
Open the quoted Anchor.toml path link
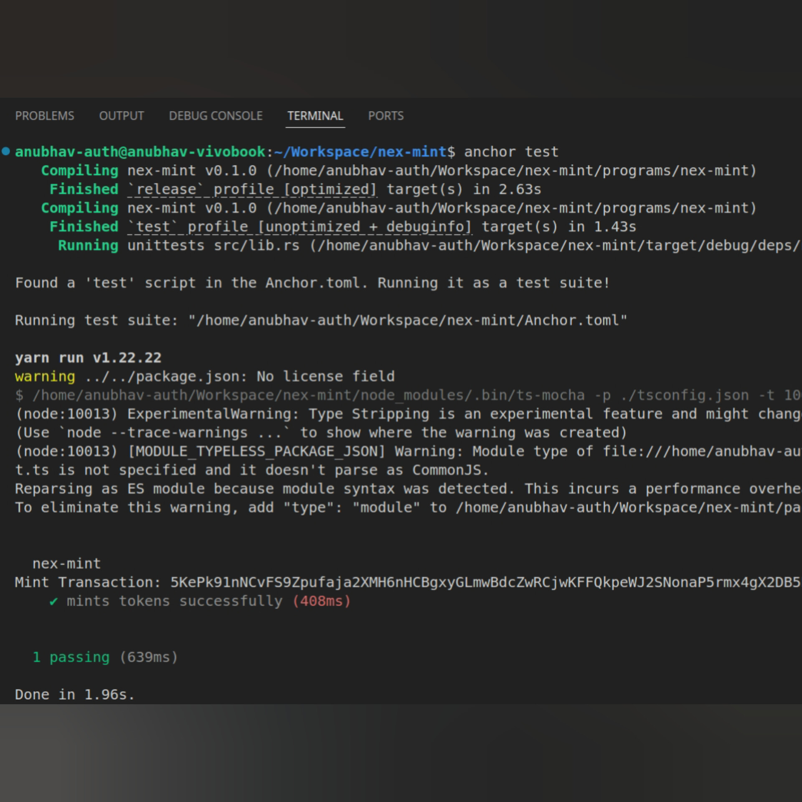pos(407,320)
